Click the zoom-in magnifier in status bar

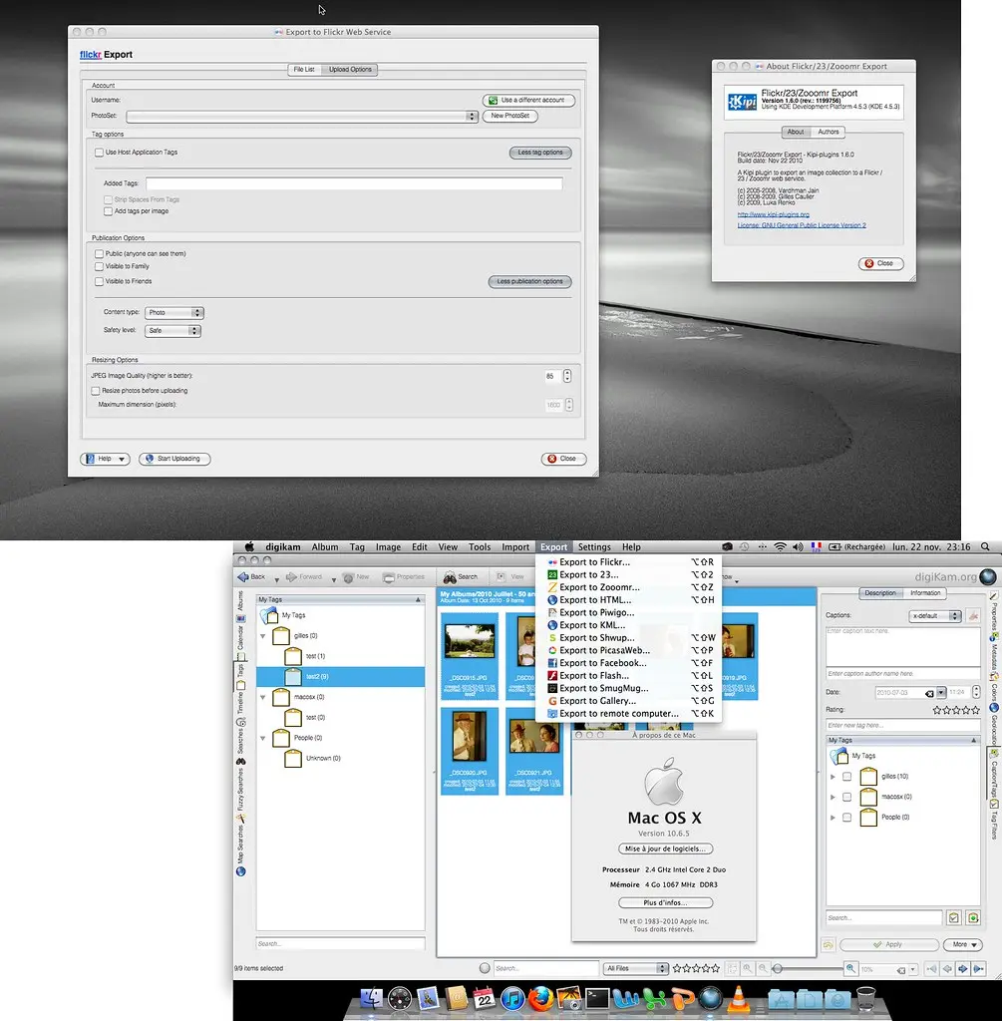(x=850, y=968)
